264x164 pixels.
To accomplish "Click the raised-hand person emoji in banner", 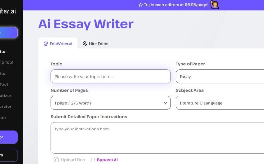I will click(215, 5).
